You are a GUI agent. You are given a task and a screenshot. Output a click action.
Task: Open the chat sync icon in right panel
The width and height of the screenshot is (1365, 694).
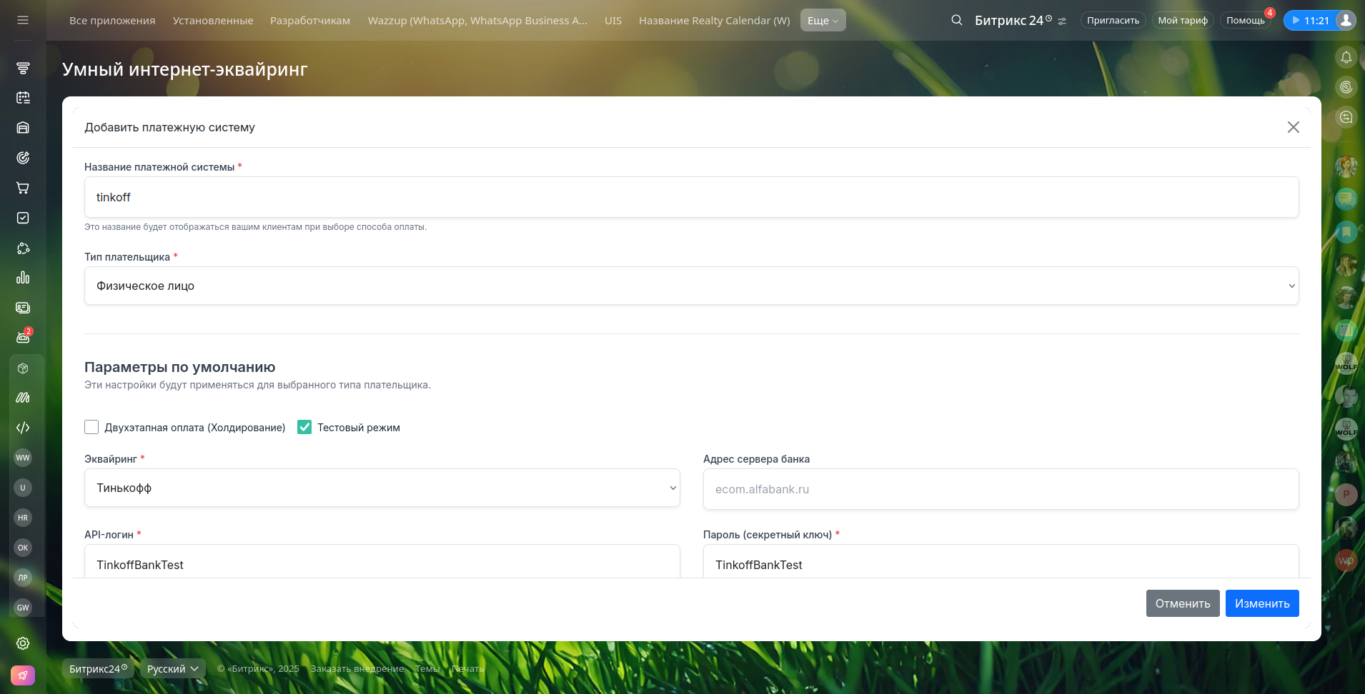1346,117
